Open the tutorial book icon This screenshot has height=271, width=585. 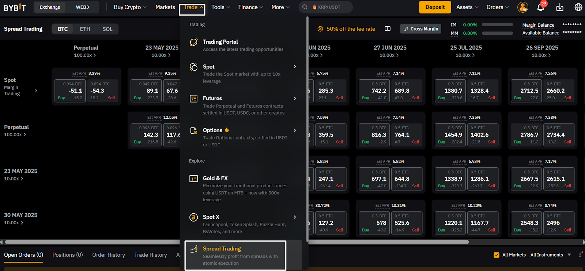click(x=388, y=29)
